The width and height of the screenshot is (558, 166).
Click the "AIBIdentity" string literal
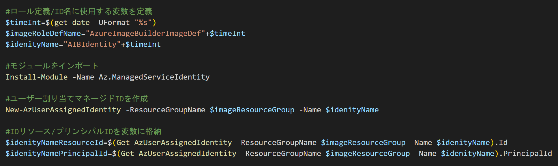(x=92, y=44)
